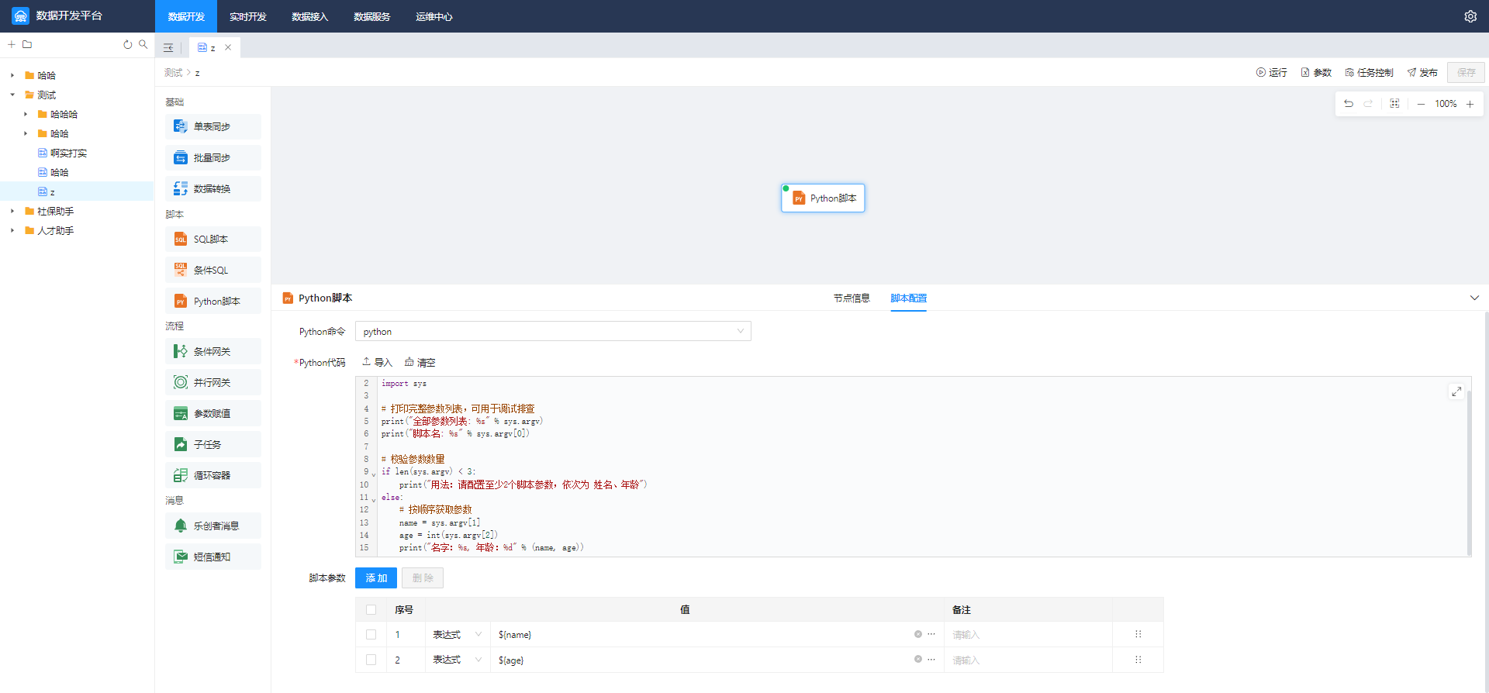Expand the 人才助手 folder
This screenshot has width=1489, height=693.
click(x=12, y=230)
